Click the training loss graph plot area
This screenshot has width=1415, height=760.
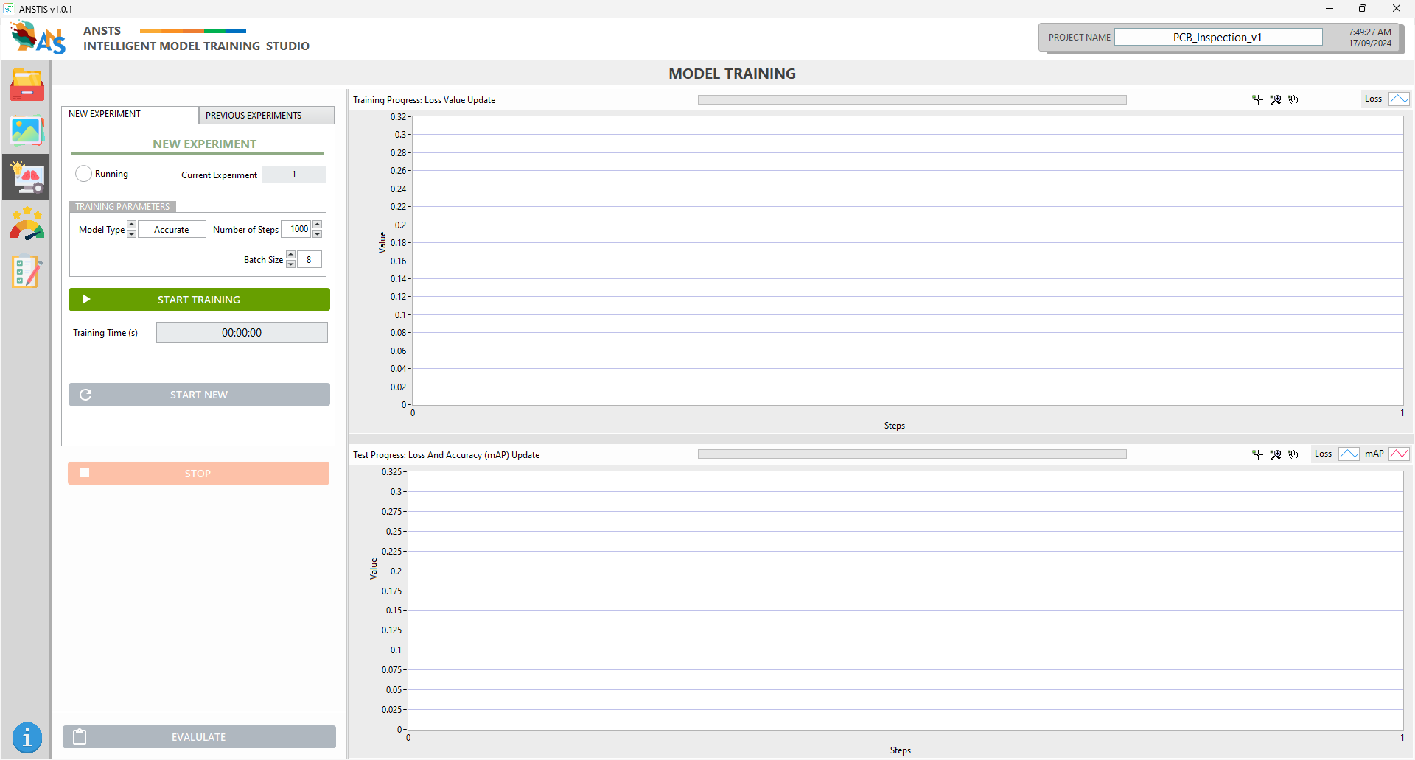click(907, 261)
